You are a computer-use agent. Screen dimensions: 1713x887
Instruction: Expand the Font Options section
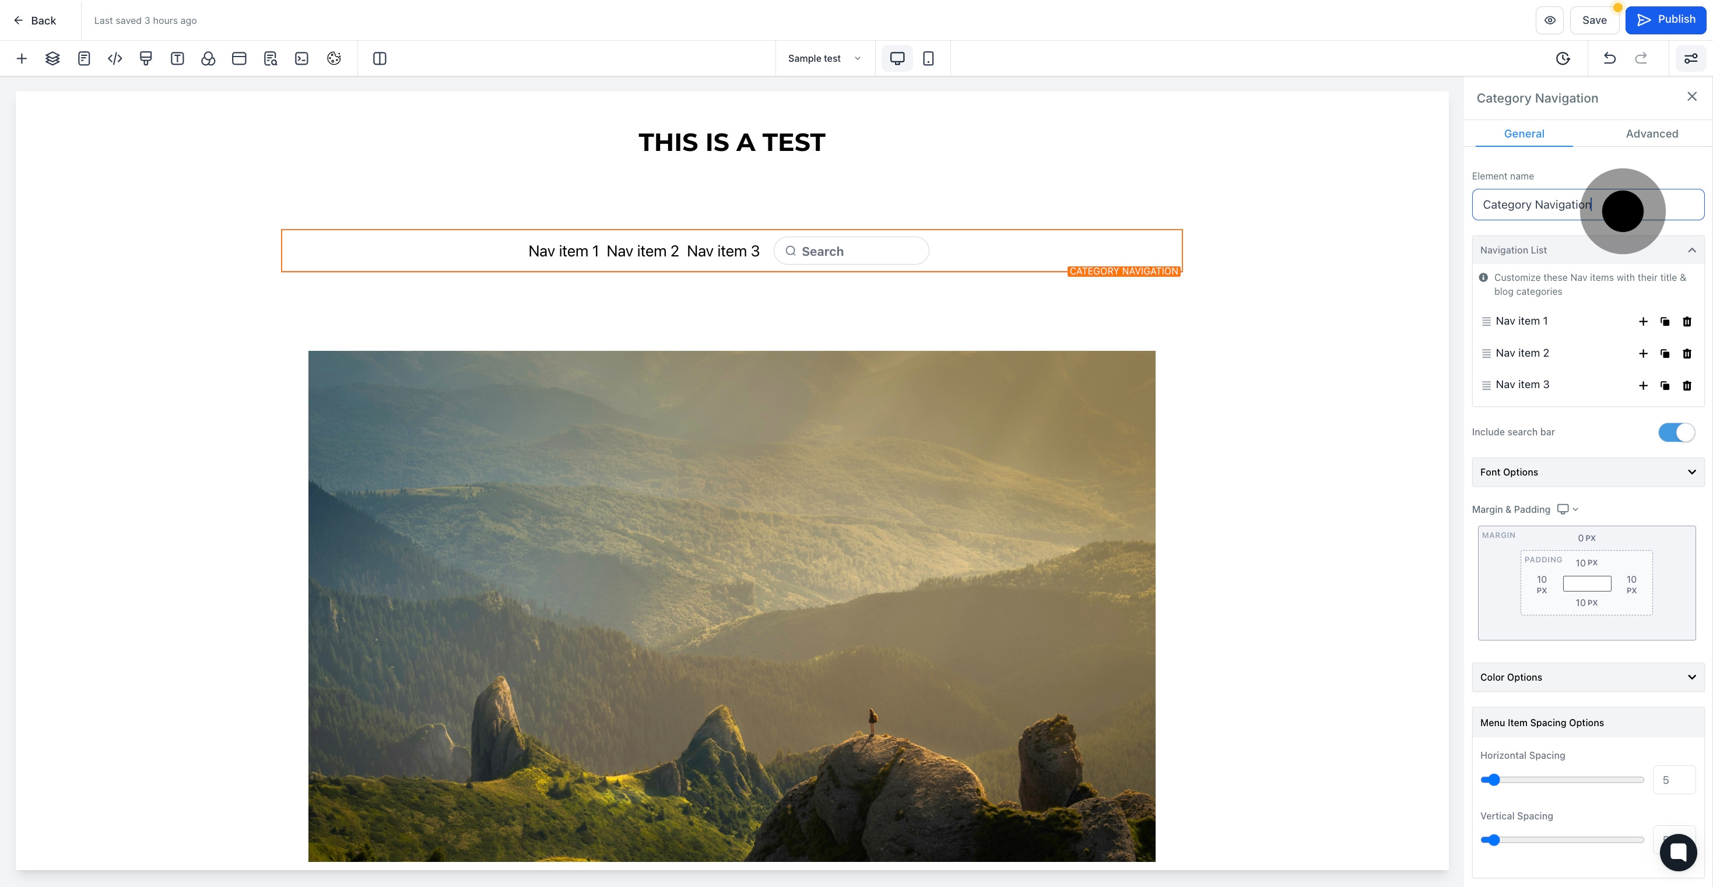(x=1588, y=472)
